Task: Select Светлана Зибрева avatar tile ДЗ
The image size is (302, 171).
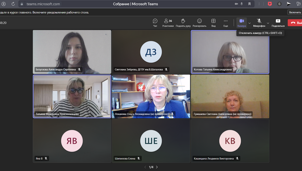Action: point(151,52)
